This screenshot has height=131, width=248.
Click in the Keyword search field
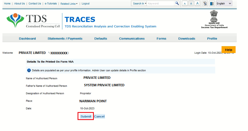[160, 4]
